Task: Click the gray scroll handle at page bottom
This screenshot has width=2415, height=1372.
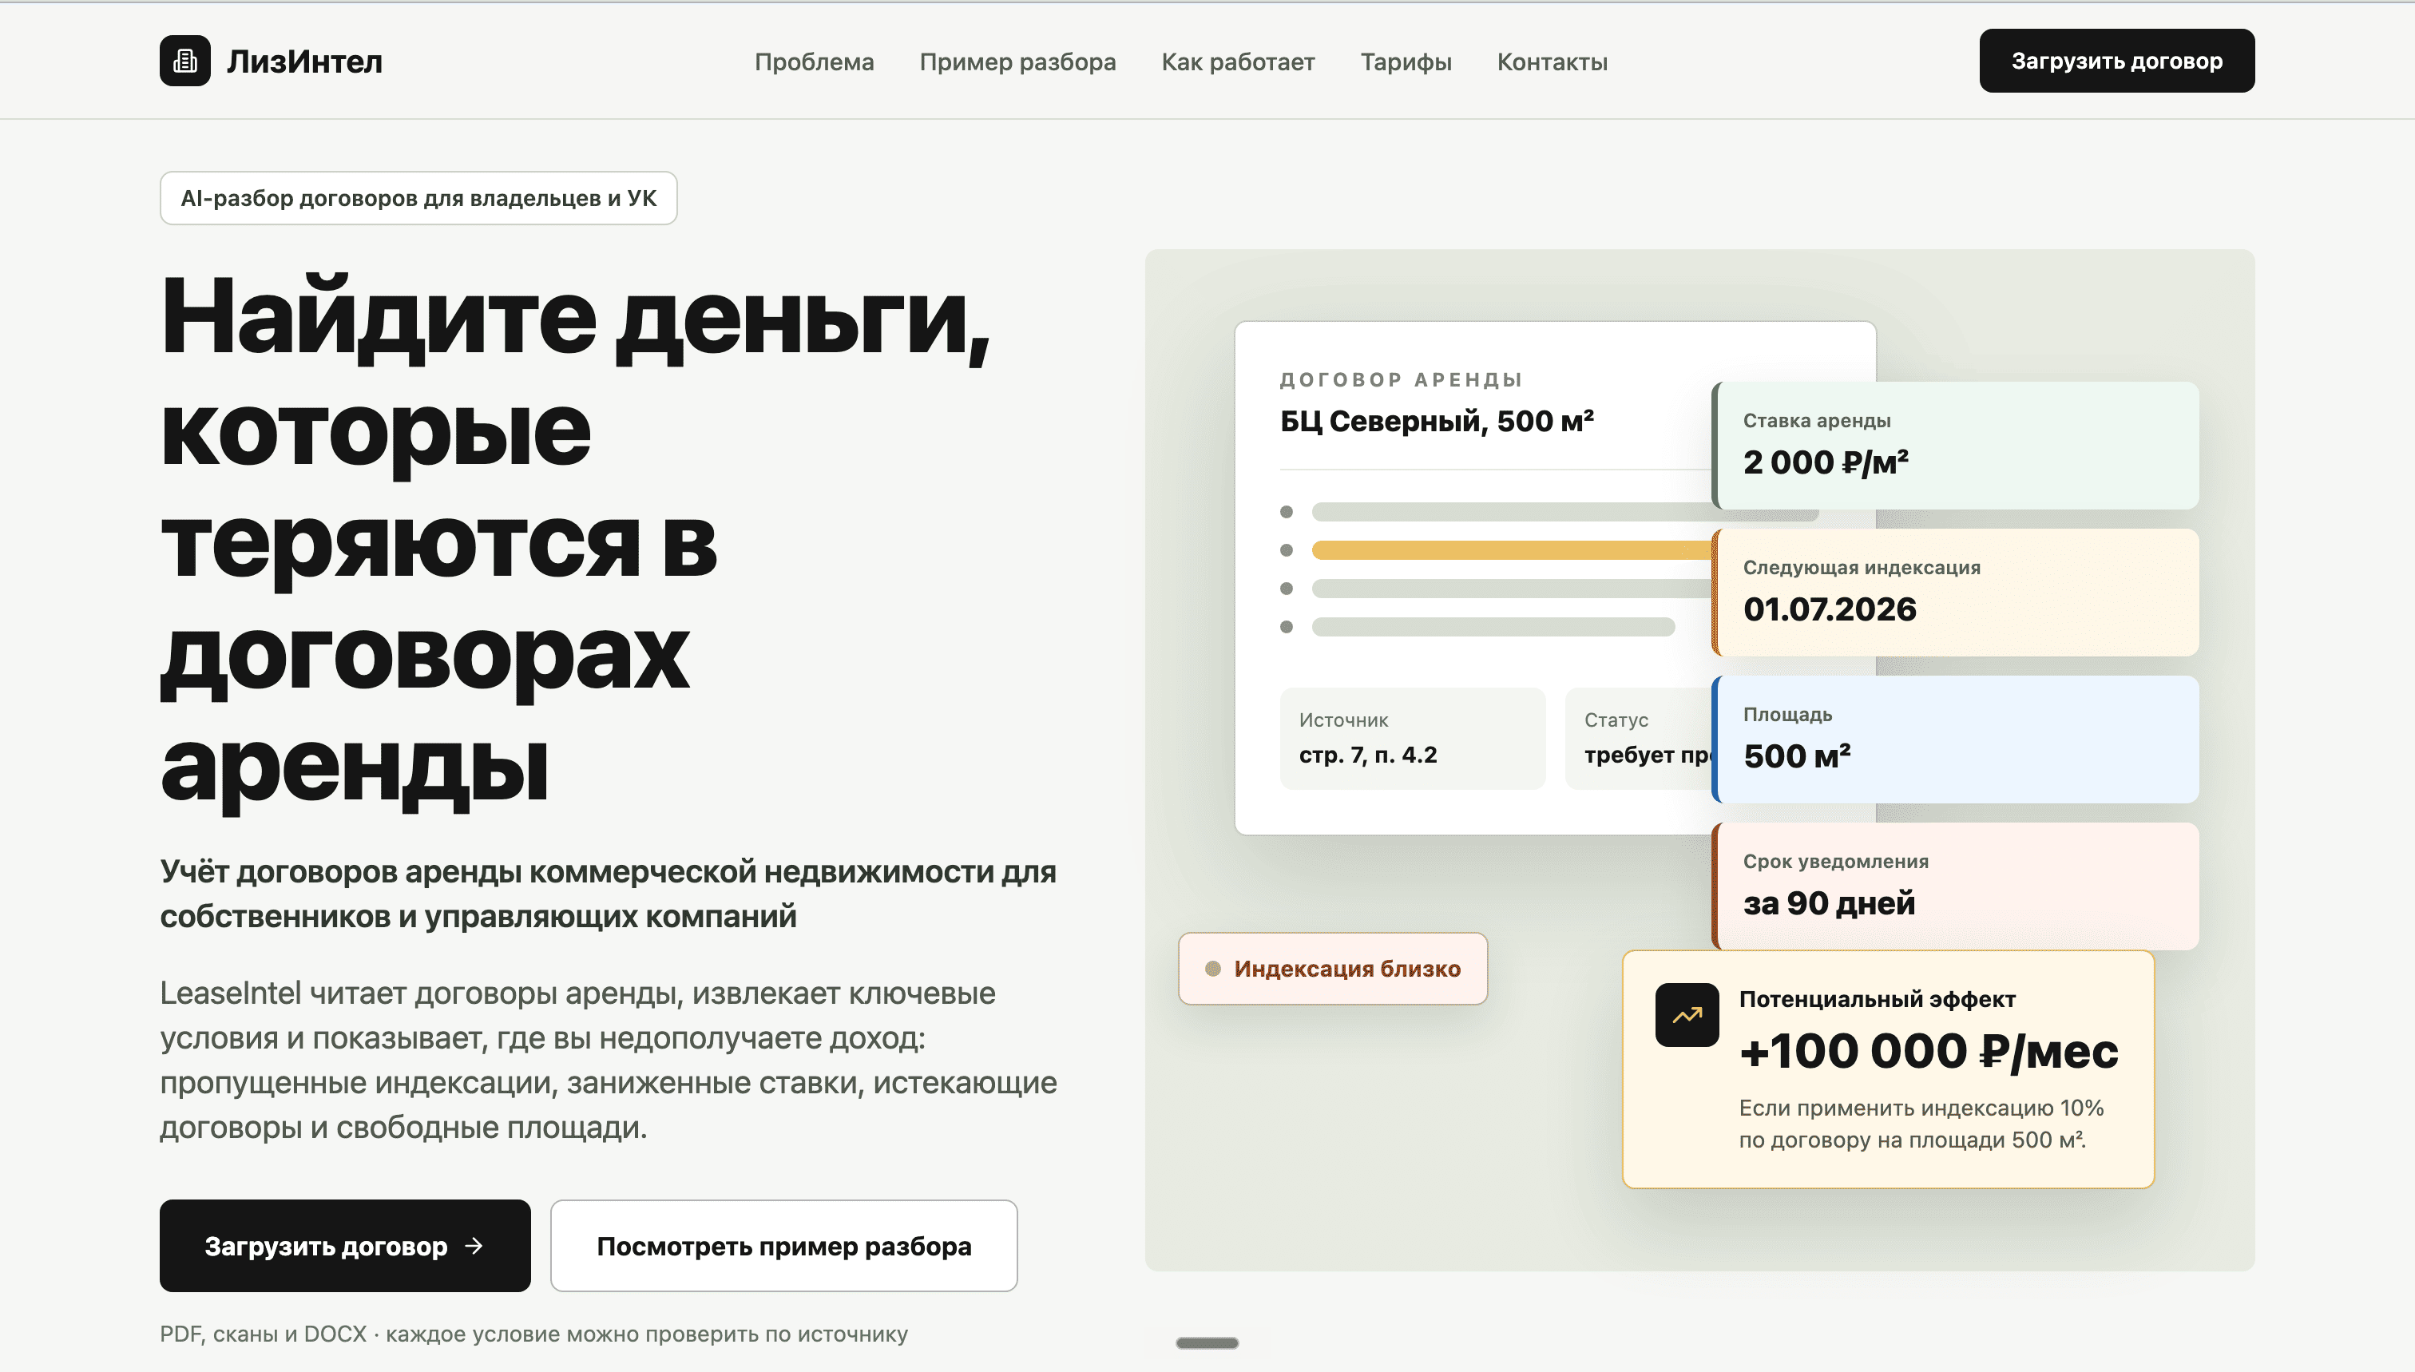Action: coord(1207,1342)
